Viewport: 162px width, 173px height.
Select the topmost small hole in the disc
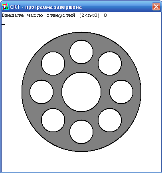pyautogui.click(x=81, y=52)
